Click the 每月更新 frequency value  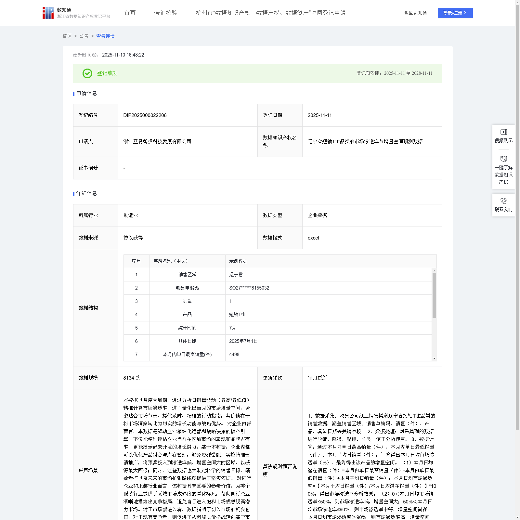pyautogui.click(x=318, y=378)
